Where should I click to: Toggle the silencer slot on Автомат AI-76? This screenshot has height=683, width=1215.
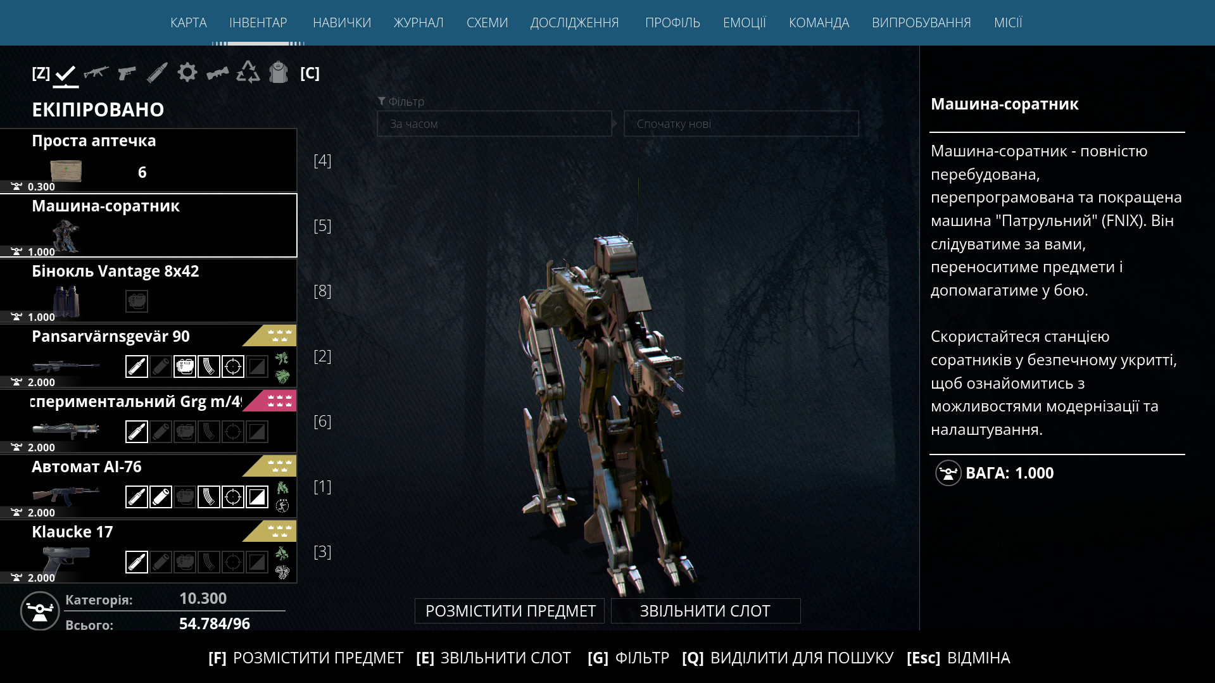(161, 497)
